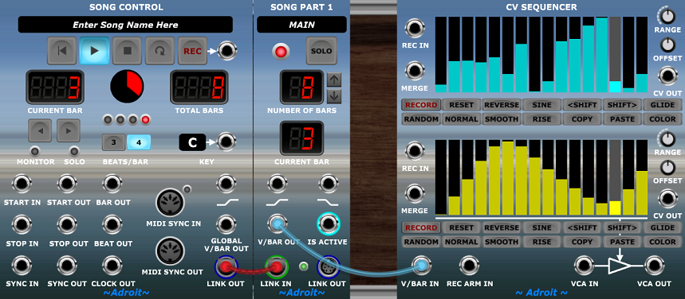The height and width of the screenshot is (299, 685).
Task: Click the REC button in Song Control
Action: (192, 51)
